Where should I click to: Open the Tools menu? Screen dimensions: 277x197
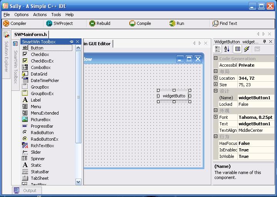tap(56, 15)
